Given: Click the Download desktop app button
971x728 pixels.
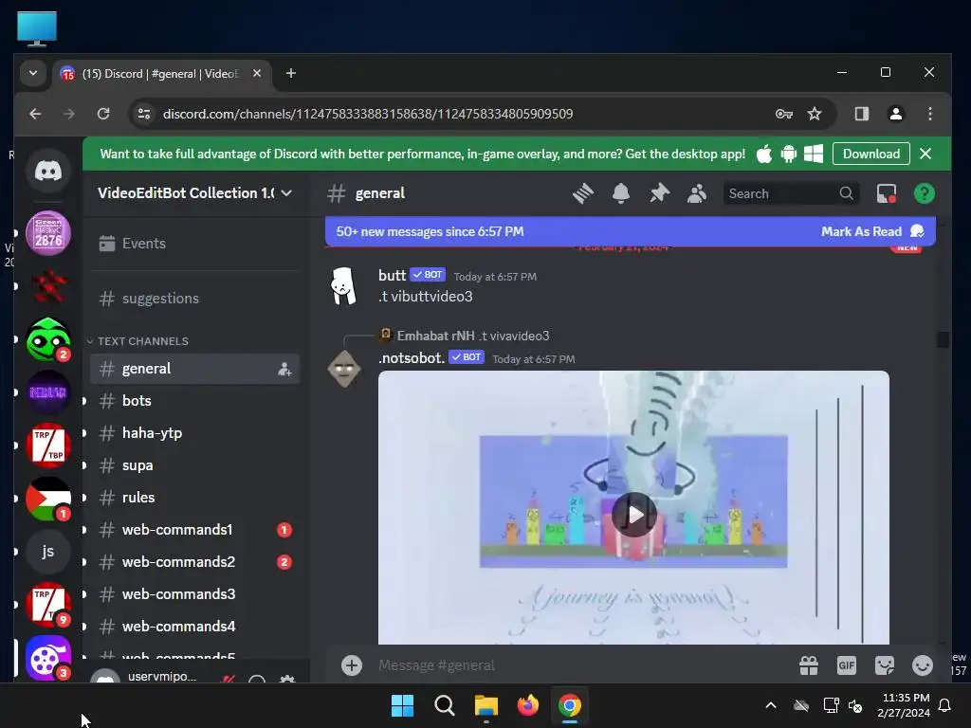Looking at the screenshot, I should pos(870,155).
